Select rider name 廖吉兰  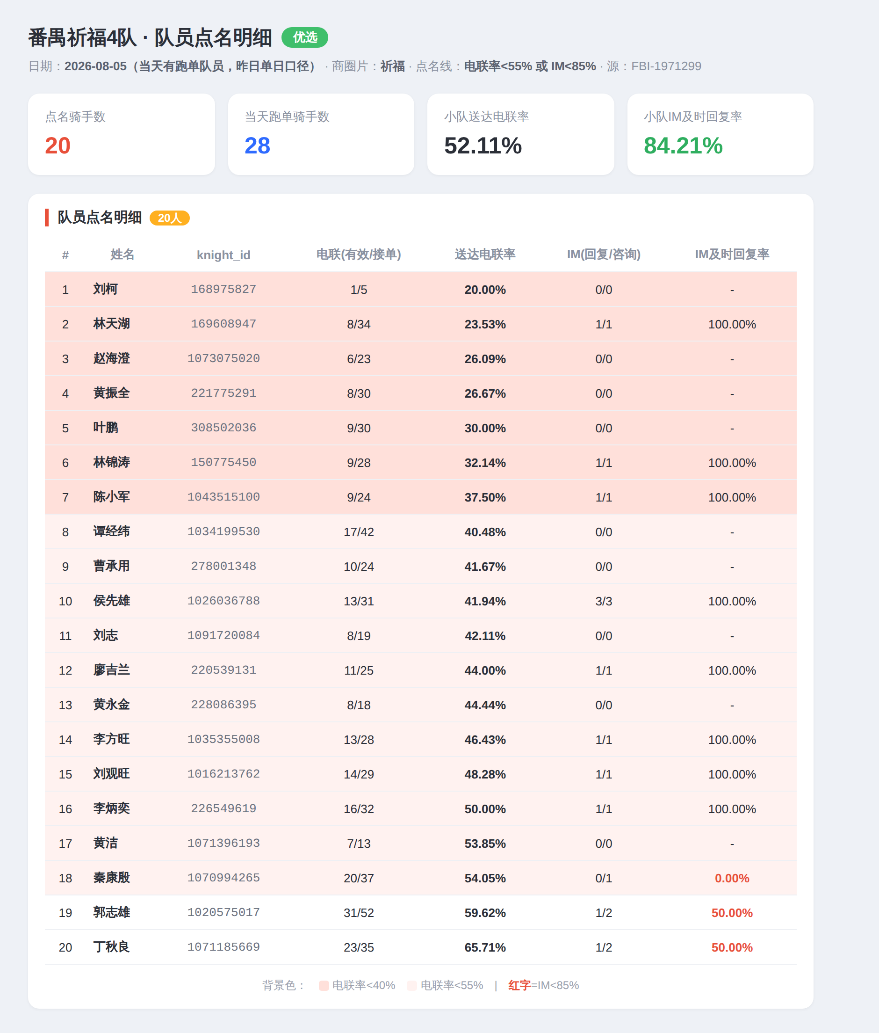[x=112, y=670]
